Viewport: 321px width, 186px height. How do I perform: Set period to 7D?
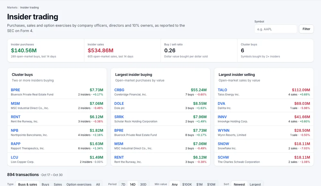coord(123,184)
